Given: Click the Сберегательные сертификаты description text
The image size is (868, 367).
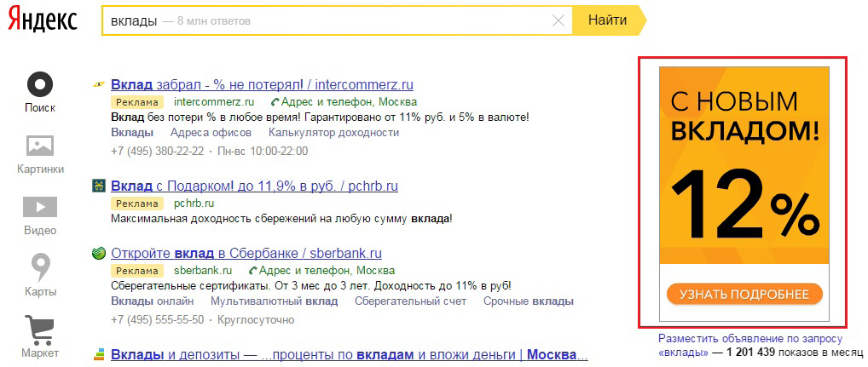Looking at the screenshot, I should click(x=311, y=286).
